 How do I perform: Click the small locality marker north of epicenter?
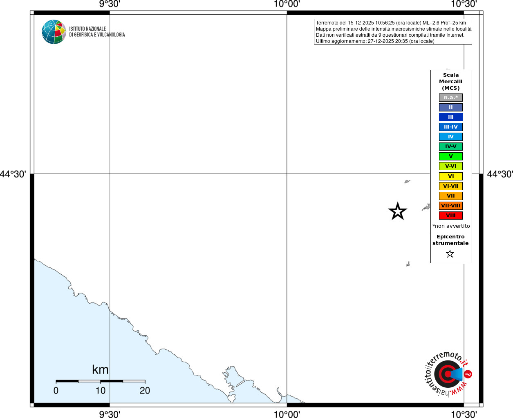[407, 182]
